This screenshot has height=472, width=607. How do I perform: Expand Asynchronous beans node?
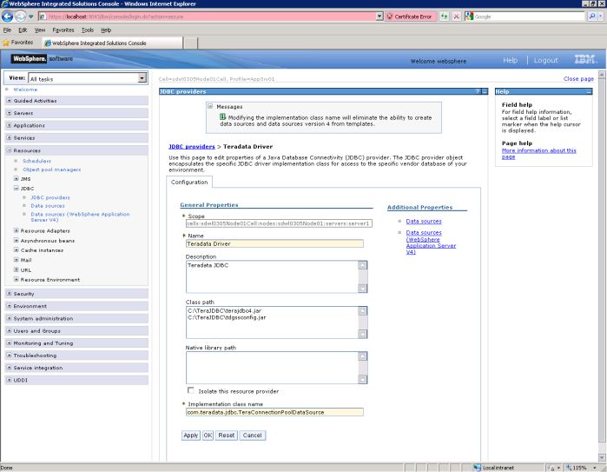click(16, 240)
